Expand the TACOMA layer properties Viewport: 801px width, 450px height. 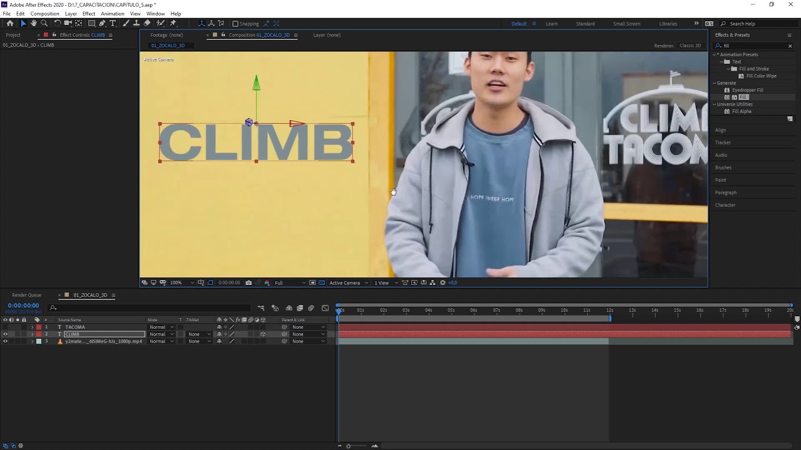point(33,327)
